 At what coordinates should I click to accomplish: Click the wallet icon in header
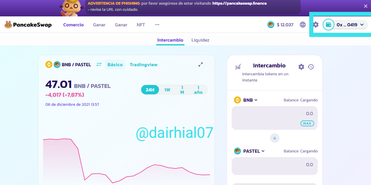[x=329, y=25]
